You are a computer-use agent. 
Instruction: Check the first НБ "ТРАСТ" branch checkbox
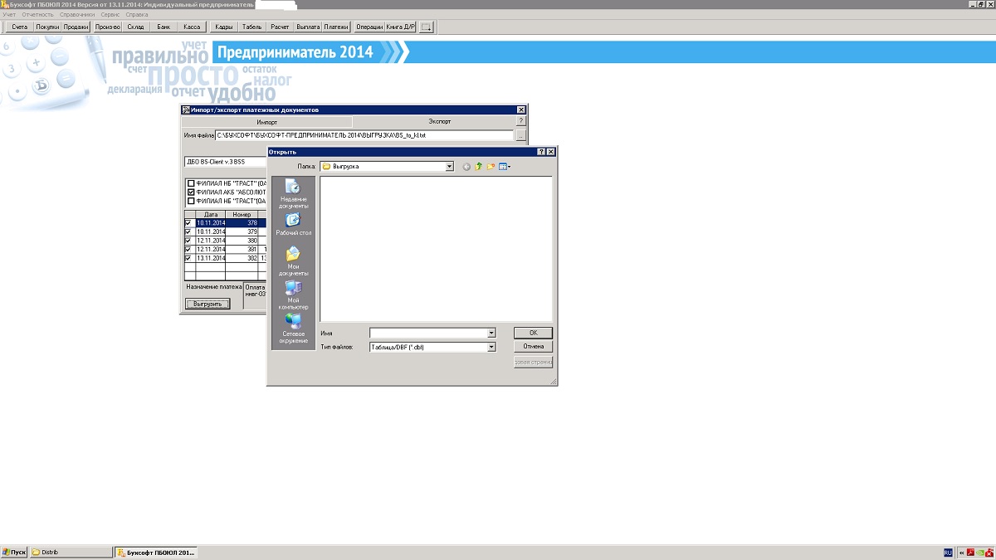[x=191, y=183]
